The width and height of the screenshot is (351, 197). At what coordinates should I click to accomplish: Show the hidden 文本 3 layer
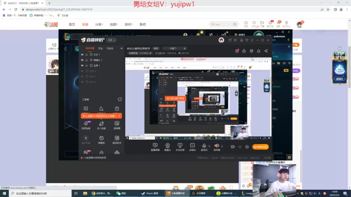click(x=82, y=76)
